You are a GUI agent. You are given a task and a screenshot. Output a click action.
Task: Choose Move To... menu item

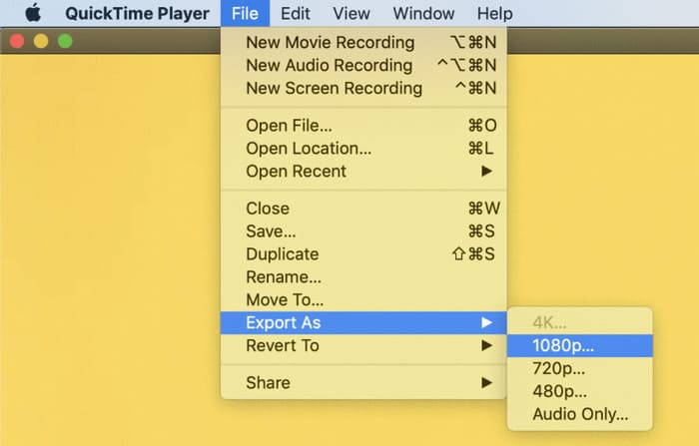point(363,299)
